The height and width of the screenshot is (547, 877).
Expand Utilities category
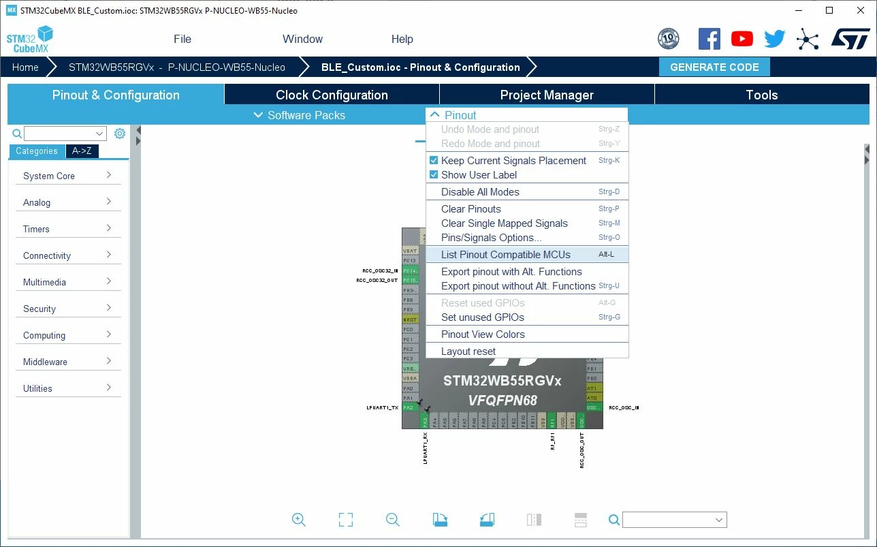[x=68, y=388]
